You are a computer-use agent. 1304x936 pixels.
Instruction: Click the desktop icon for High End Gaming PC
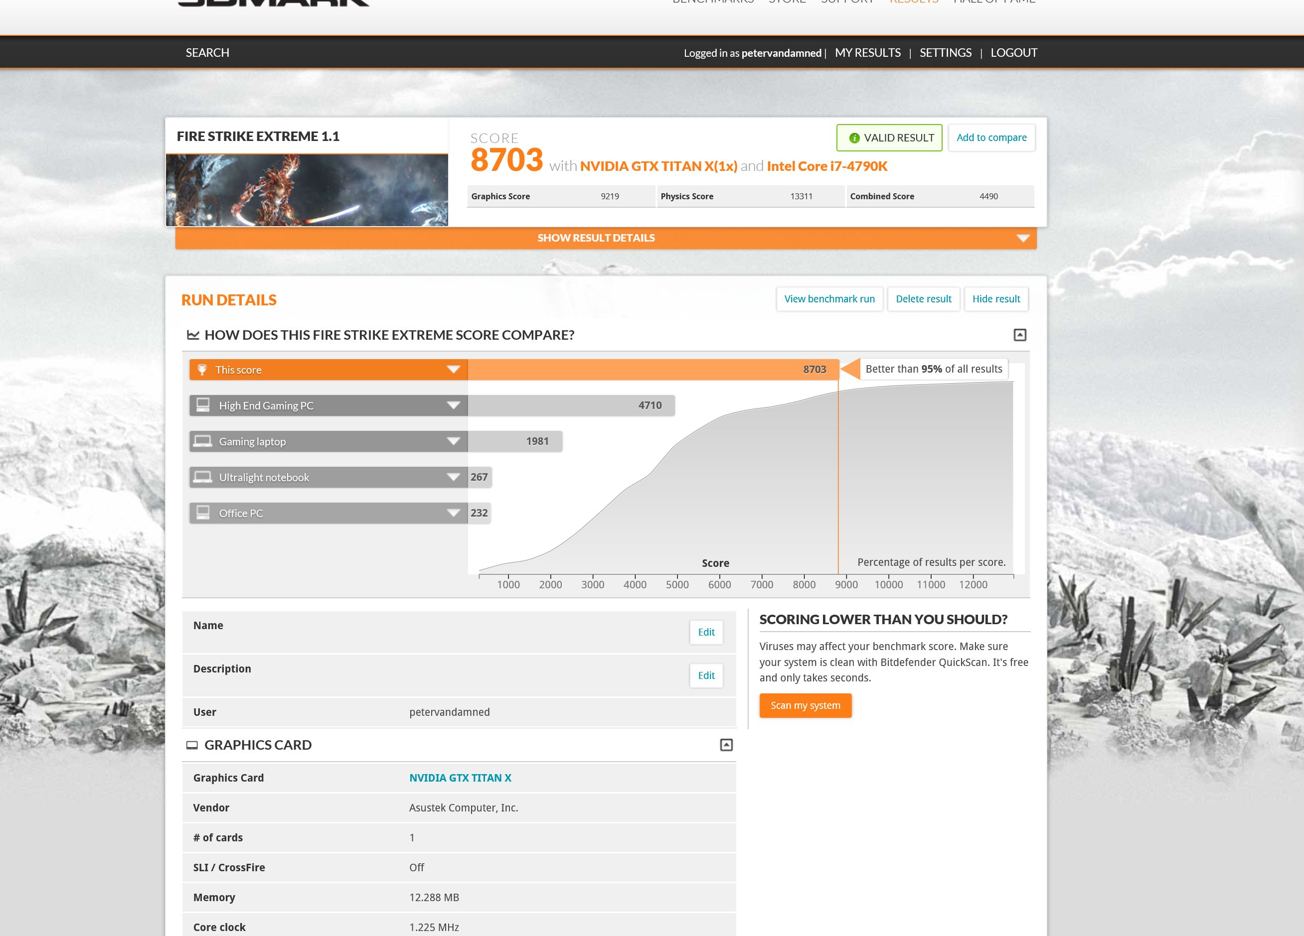tap(203, 405)
